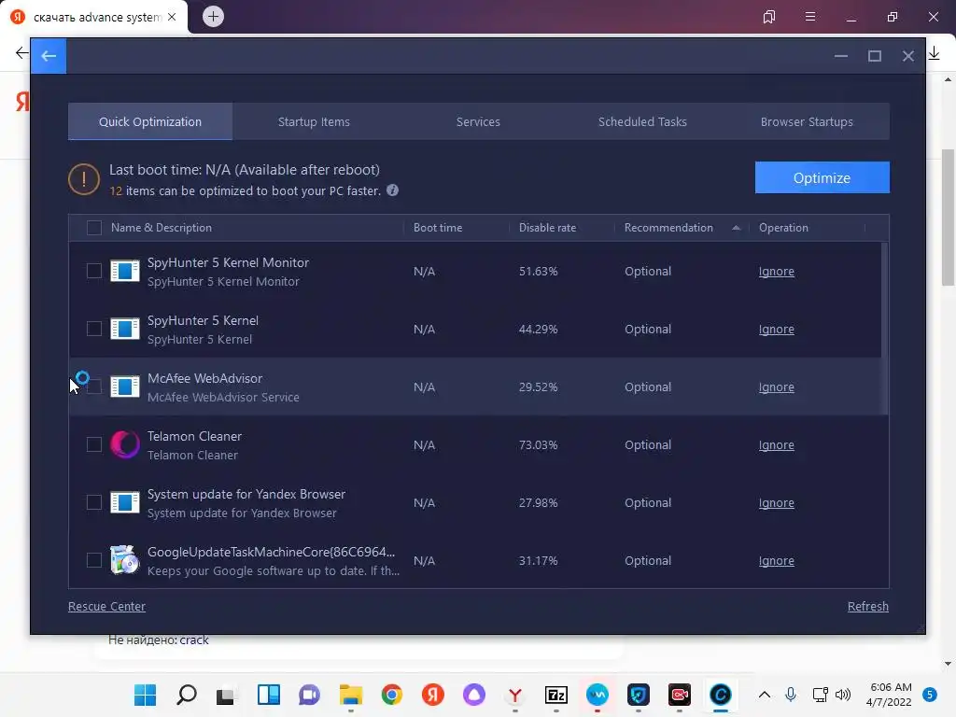Click the McAfee WebAdvisor program icon
The height and width of the screenshot is (717, 956).
tap(125, 387)
